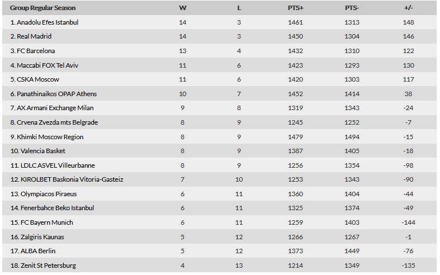Open Maccabi FOX Tel Aviv team
The height and width of the screenshot is (275, 440).
pos(48,65)
